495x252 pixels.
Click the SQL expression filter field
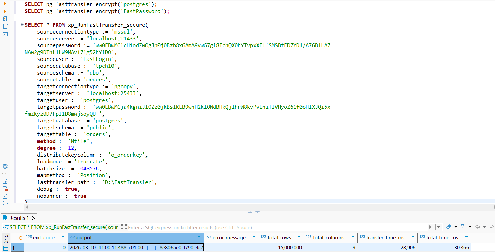(x=240, y=227)
